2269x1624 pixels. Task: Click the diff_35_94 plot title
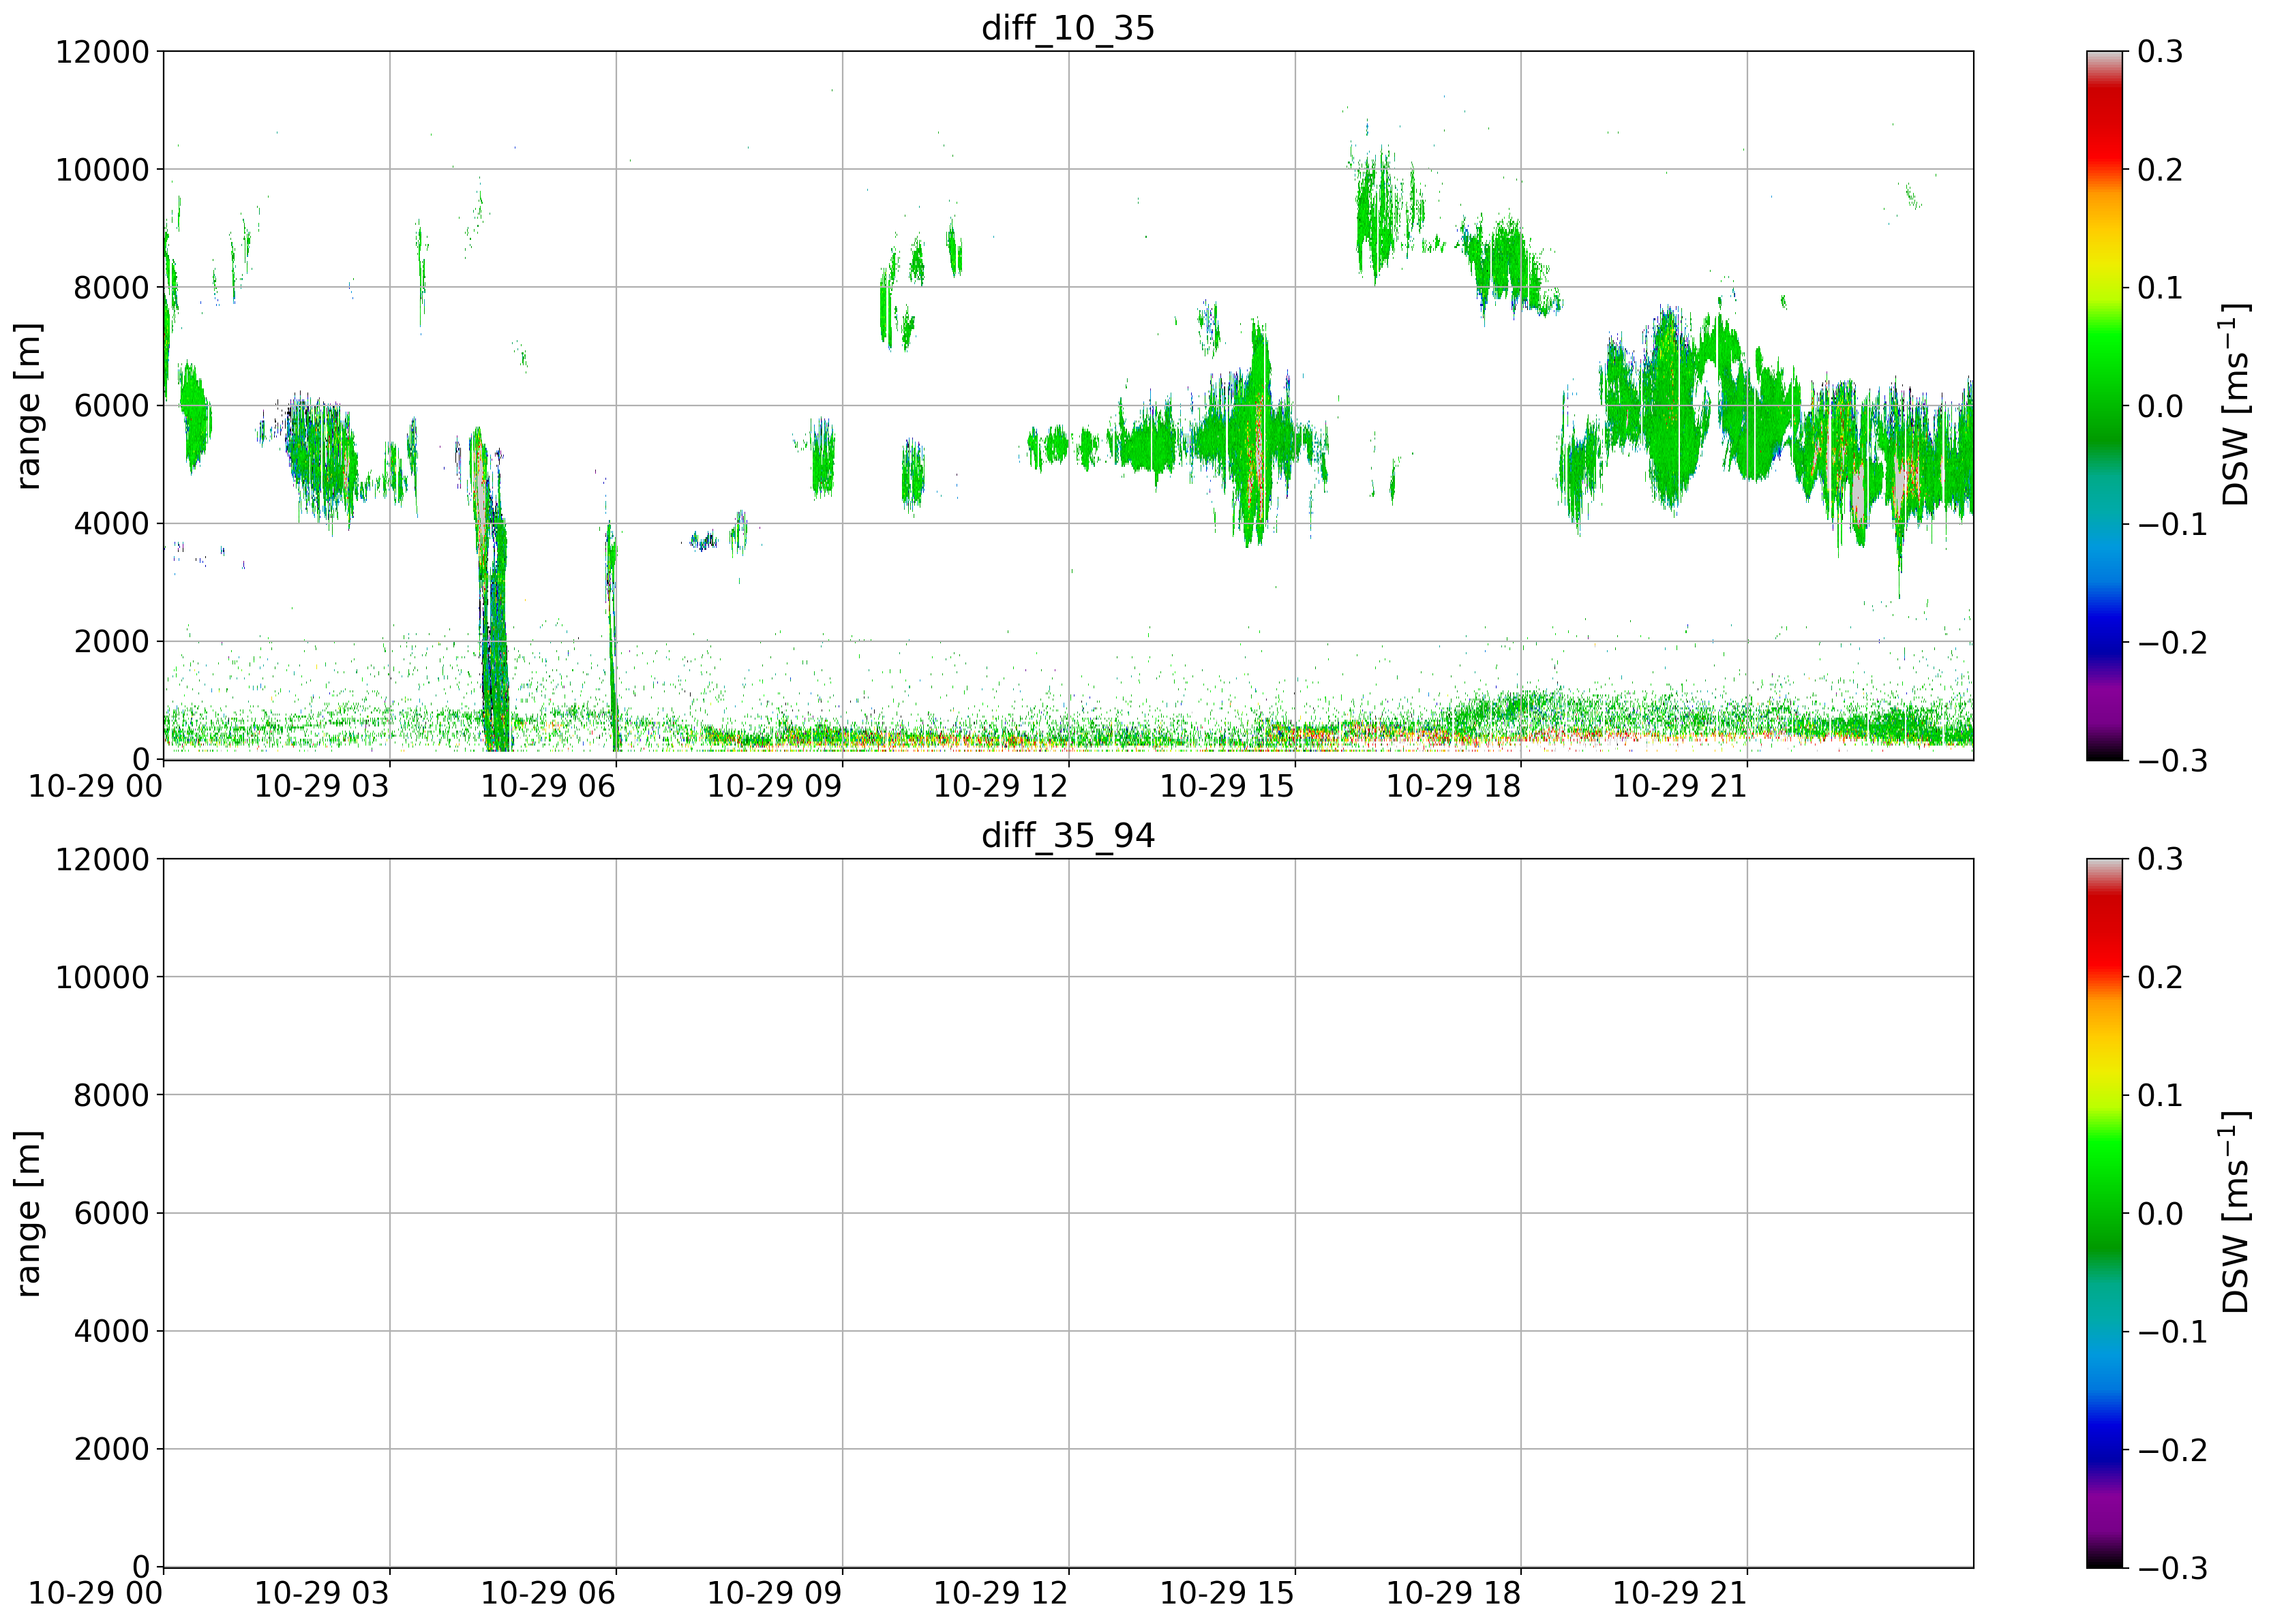1068,835
